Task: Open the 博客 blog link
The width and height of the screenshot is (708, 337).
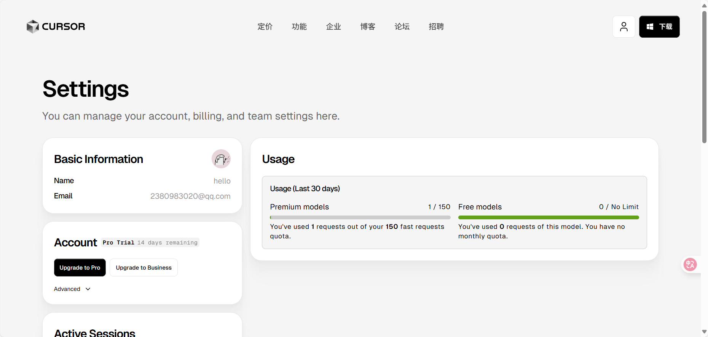Action: click(368, 27)
